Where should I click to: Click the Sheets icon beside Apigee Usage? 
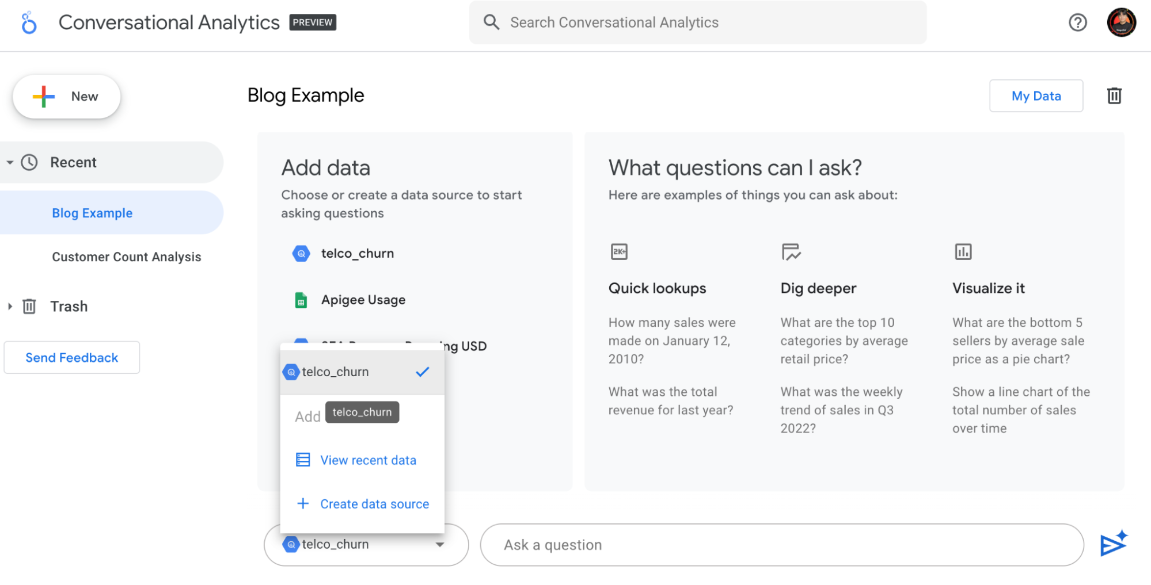pyautogui.click(x=301, y=300)
